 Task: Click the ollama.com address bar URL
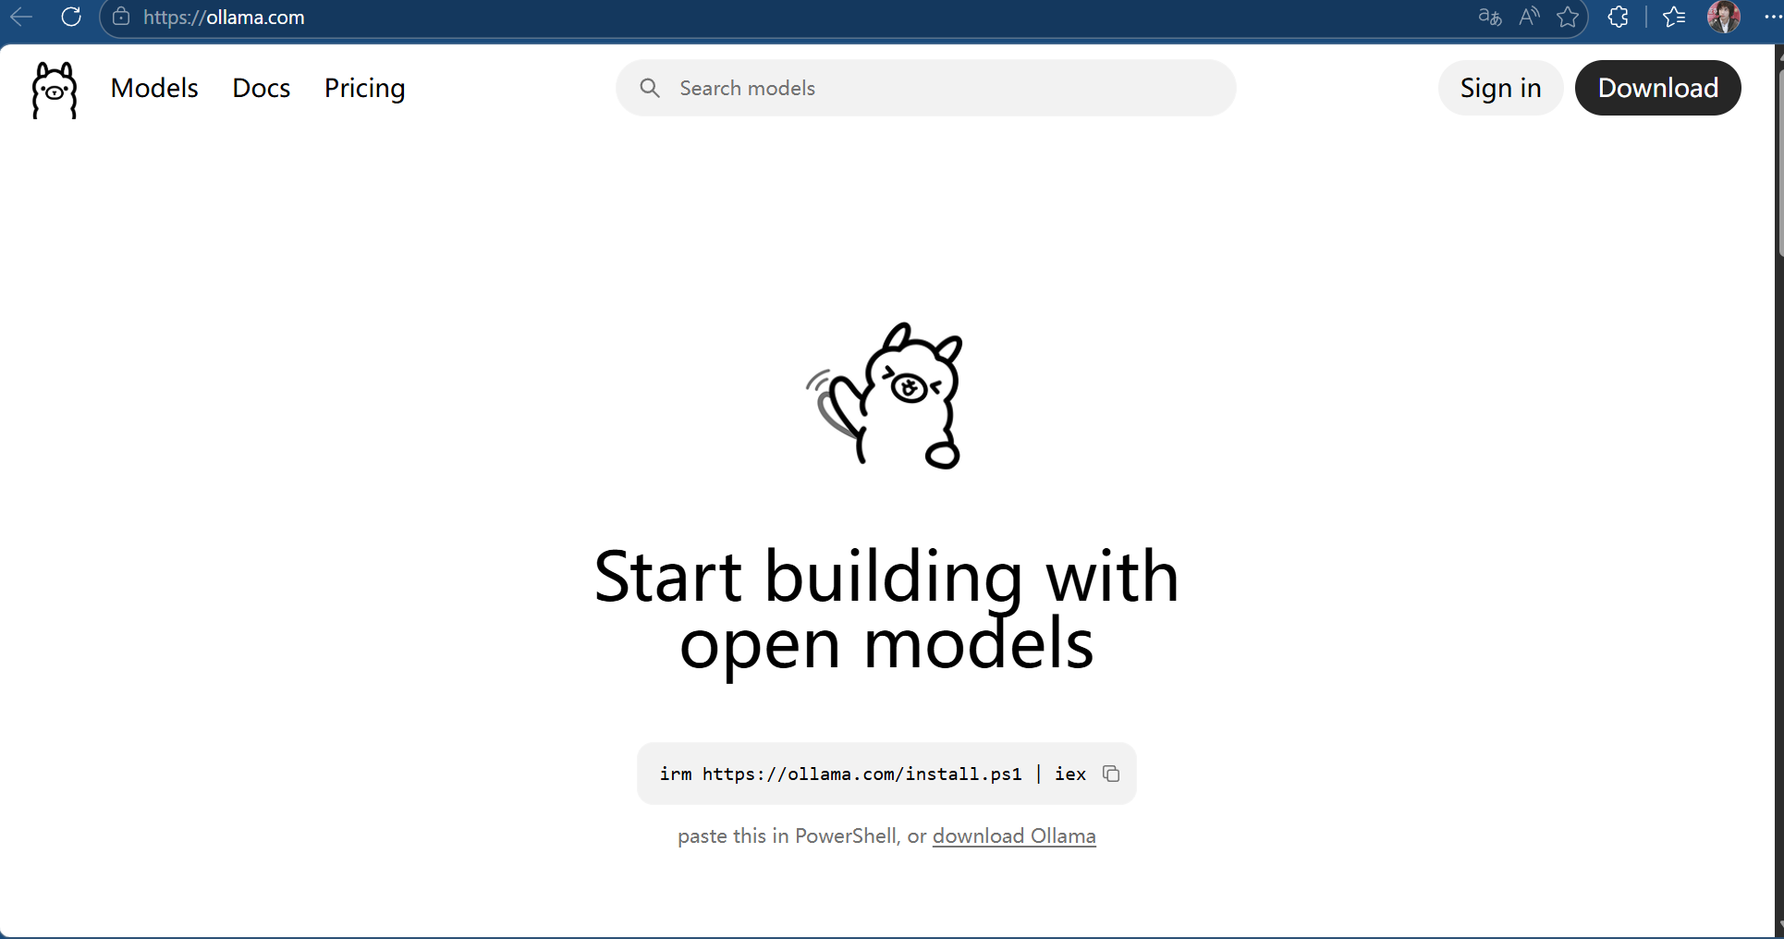pyautogui.click(x=224, y=17)
